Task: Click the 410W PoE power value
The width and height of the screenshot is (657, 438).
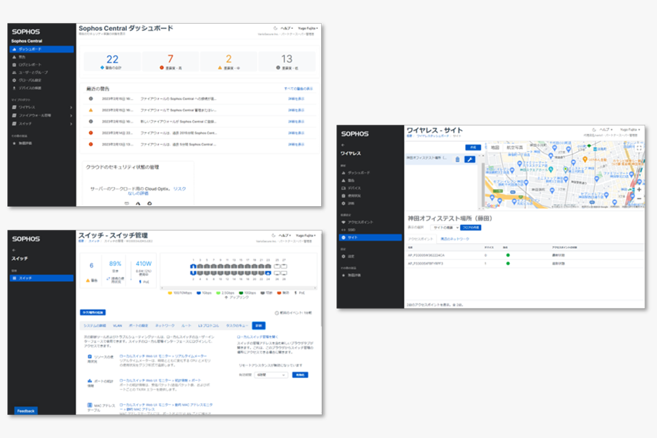Action: point(143,264)
